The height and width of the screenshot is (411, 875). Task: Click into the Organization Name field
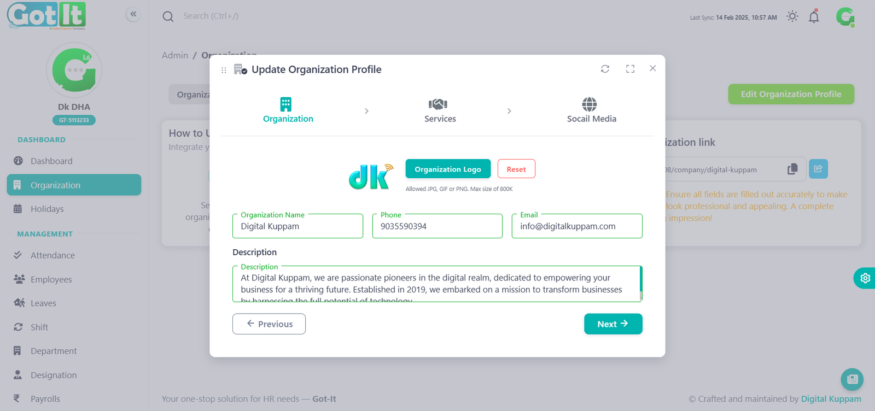[297, 226]
